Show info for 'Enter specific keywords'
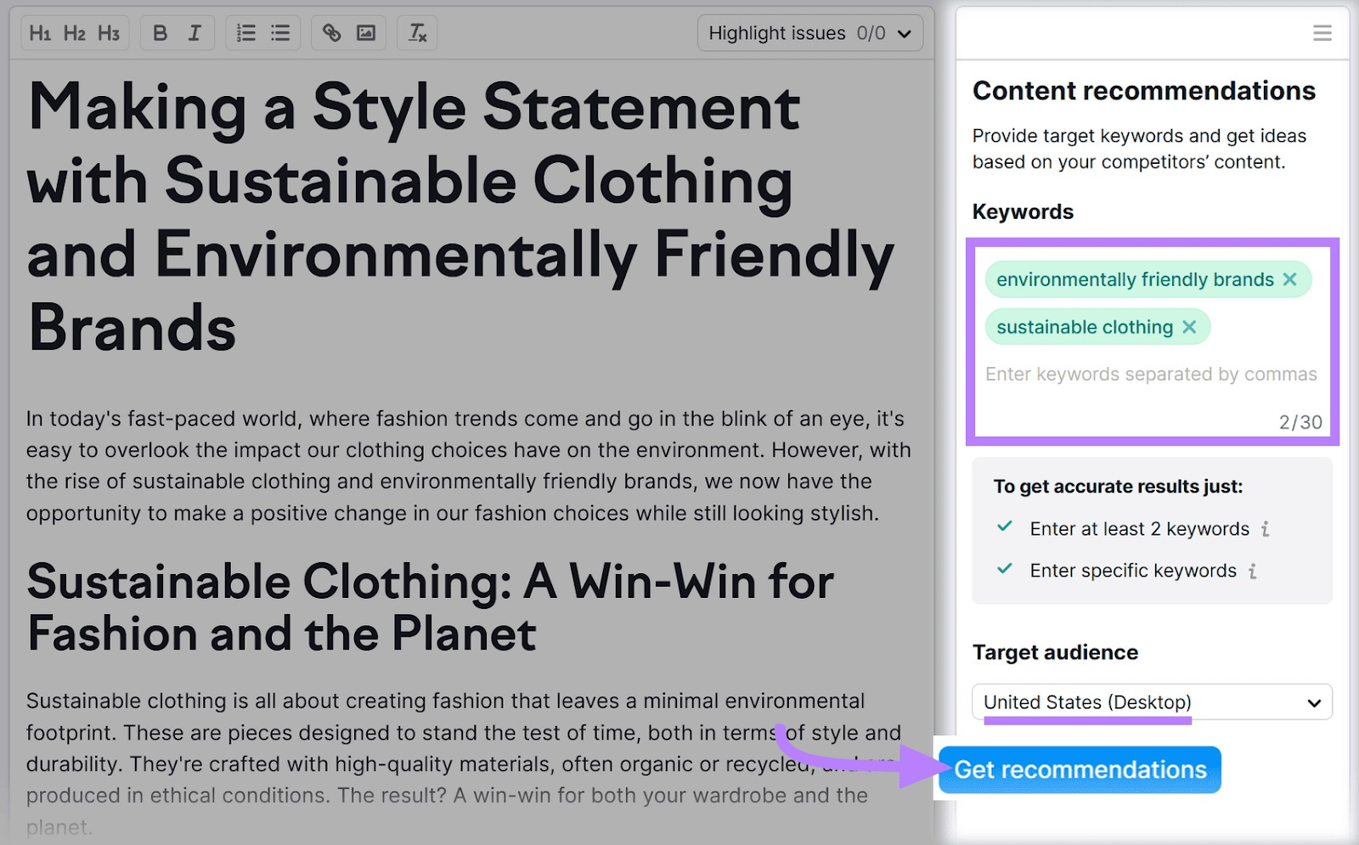The width and height of the screenshot is (1359, 845). [x=1252, y=571]
